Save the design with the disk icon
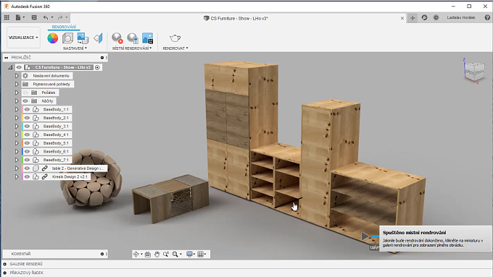 (x=34, y=18)
